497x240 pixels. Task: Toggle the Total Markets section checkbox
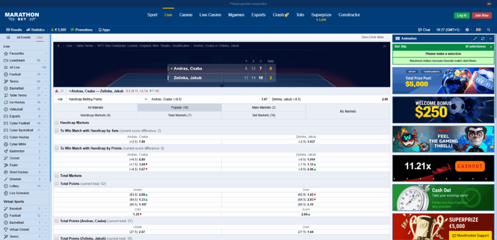coord(57,176)
